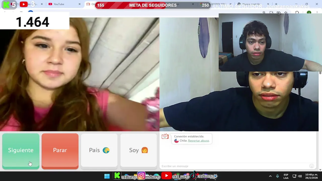Bookmark this page with the star icon
This screenshot has width=322, height=181.
pyautogui.click(x=286, y=12)
